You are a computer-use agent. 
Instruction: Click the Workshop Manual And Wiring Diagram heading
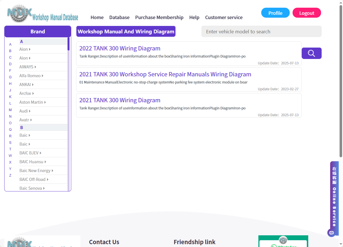(x=126, y=31)
